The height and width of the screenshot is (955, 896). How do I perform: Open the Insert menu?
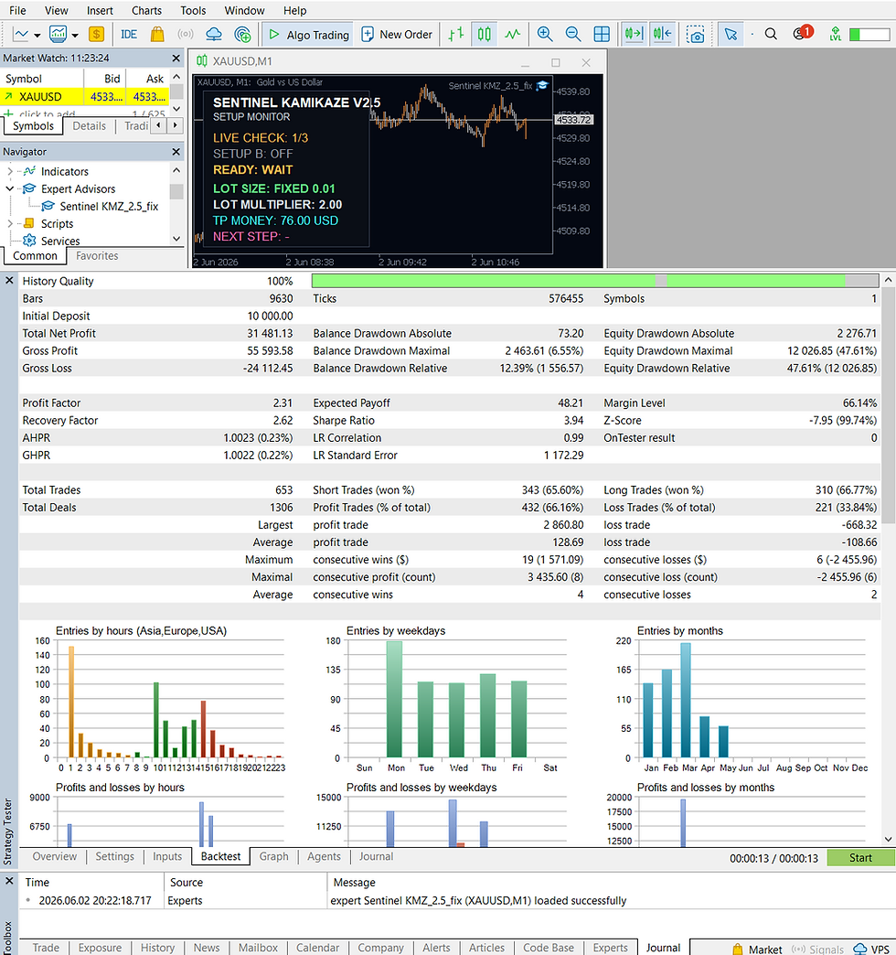(100, 10)
